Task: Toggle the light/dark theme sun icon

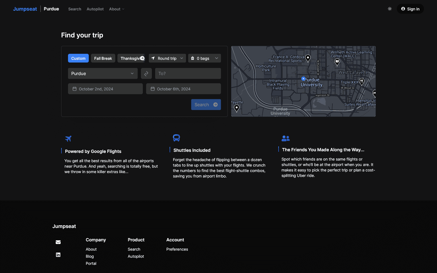Action: (x=390, y=9)
